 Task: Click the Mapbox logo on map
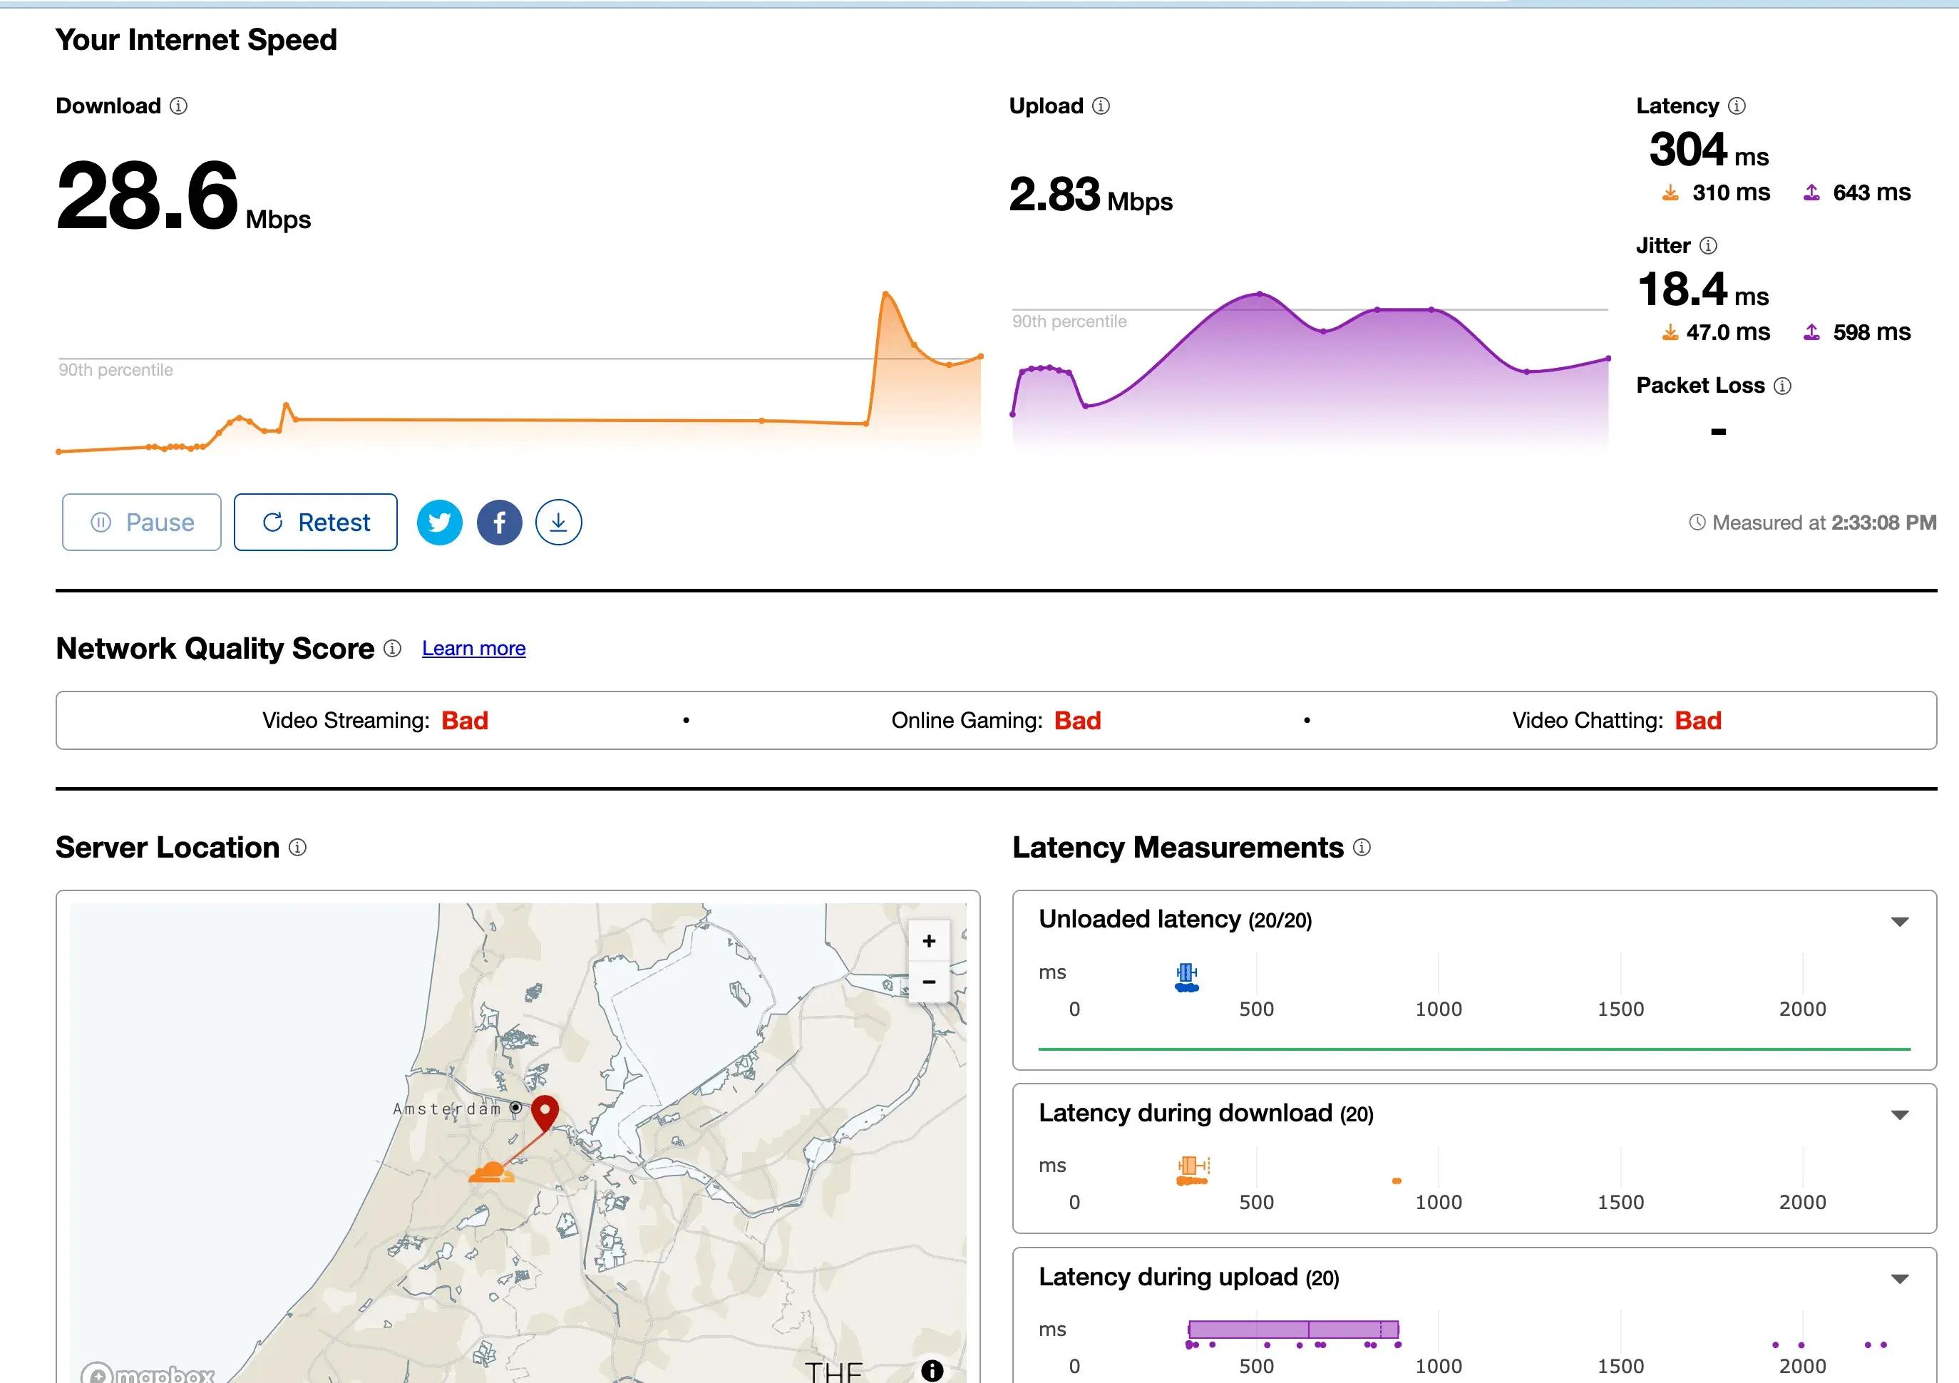(x=148, y=1373)
